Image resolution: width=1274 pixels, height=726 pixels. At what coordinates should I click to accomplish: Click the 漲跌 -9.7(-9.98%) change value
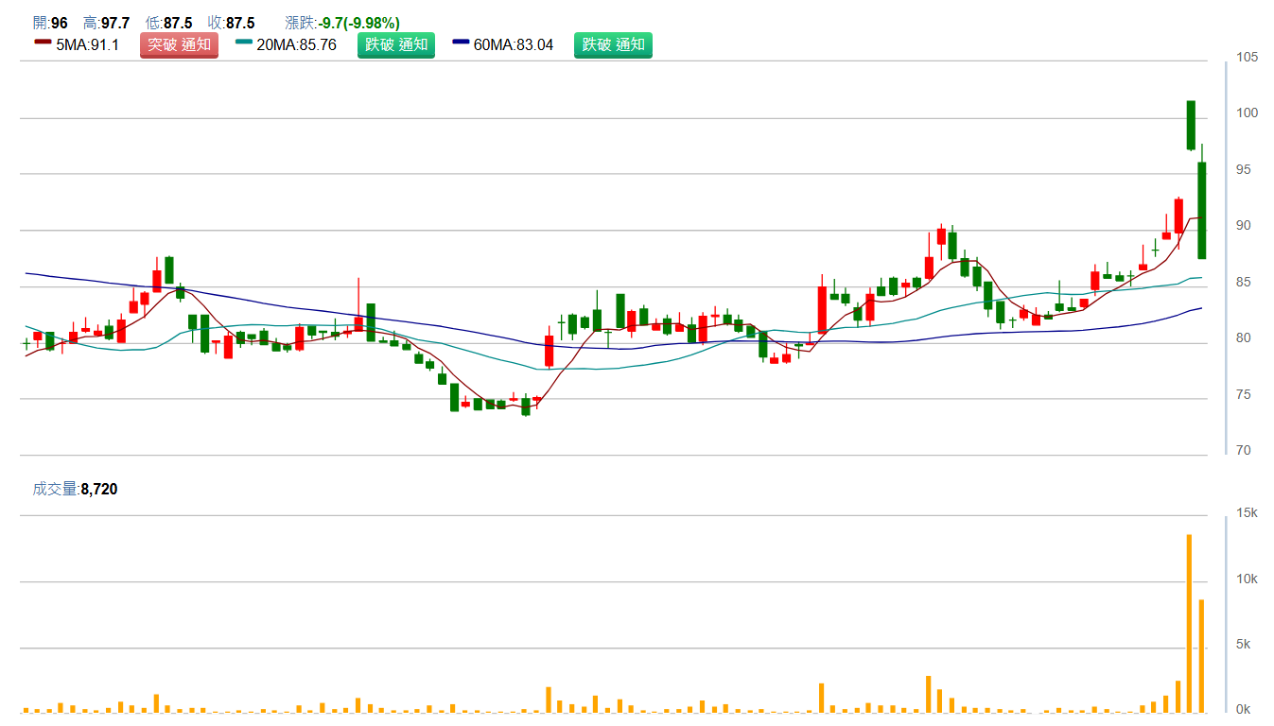[342, 23]
